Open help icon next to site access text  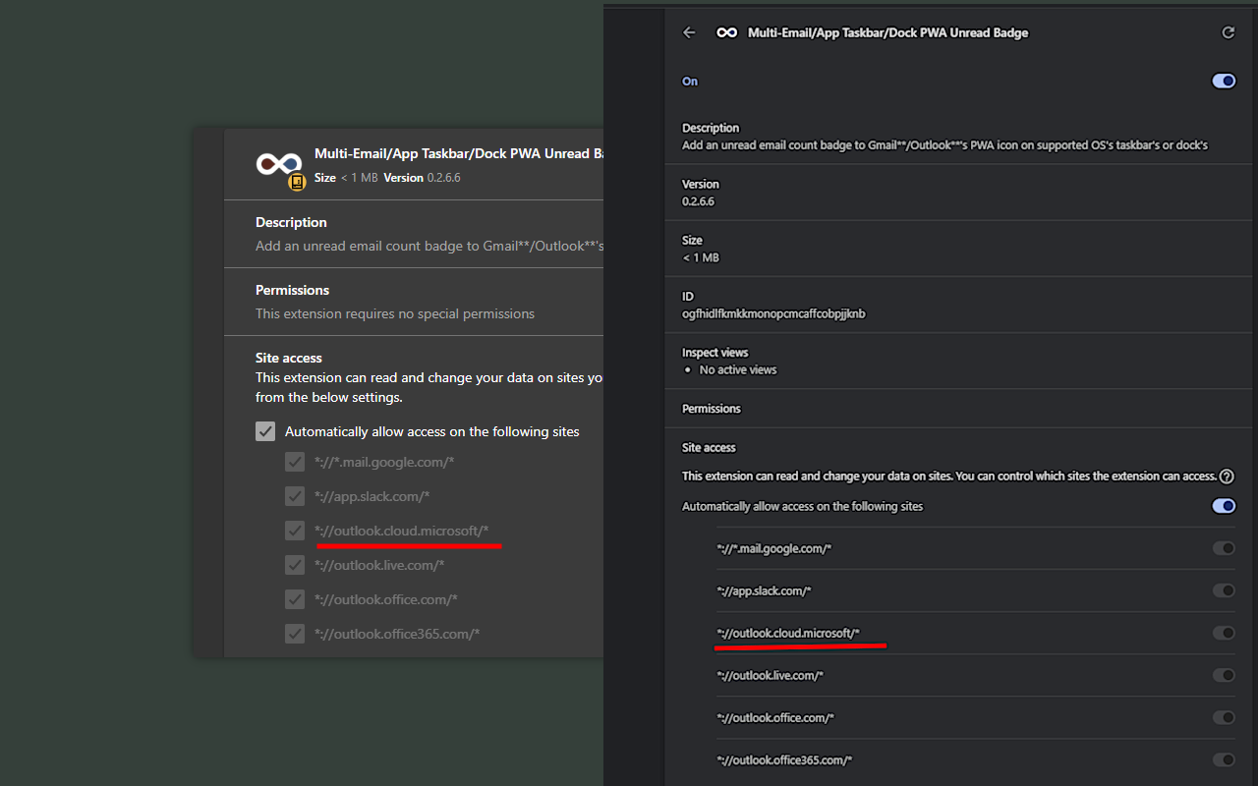1227,477
